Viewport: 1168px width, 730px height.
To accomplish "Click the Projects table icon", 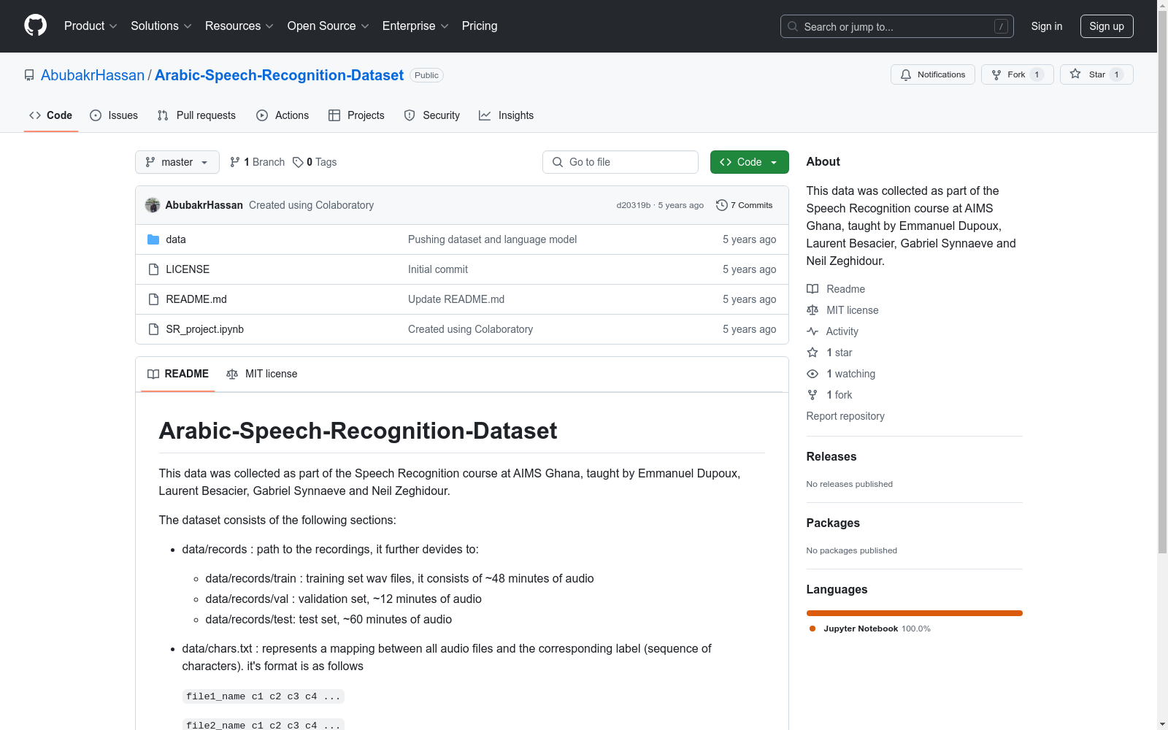I will [334, 115].
